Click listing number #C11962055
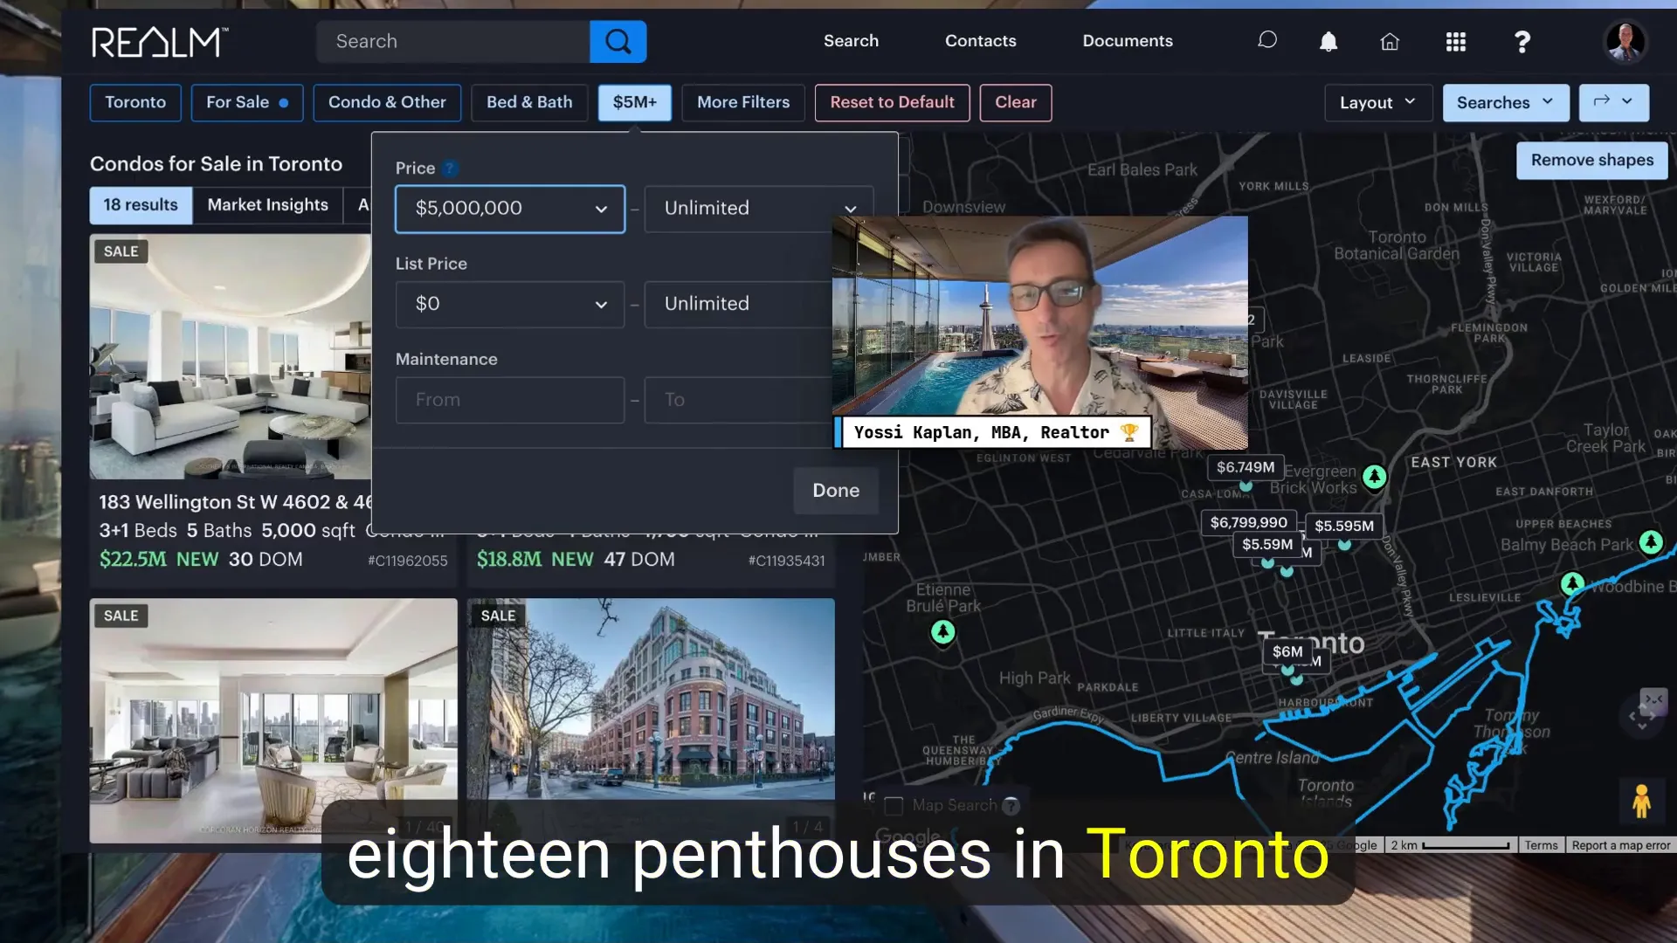1677x943 pixels. point(407,561)
